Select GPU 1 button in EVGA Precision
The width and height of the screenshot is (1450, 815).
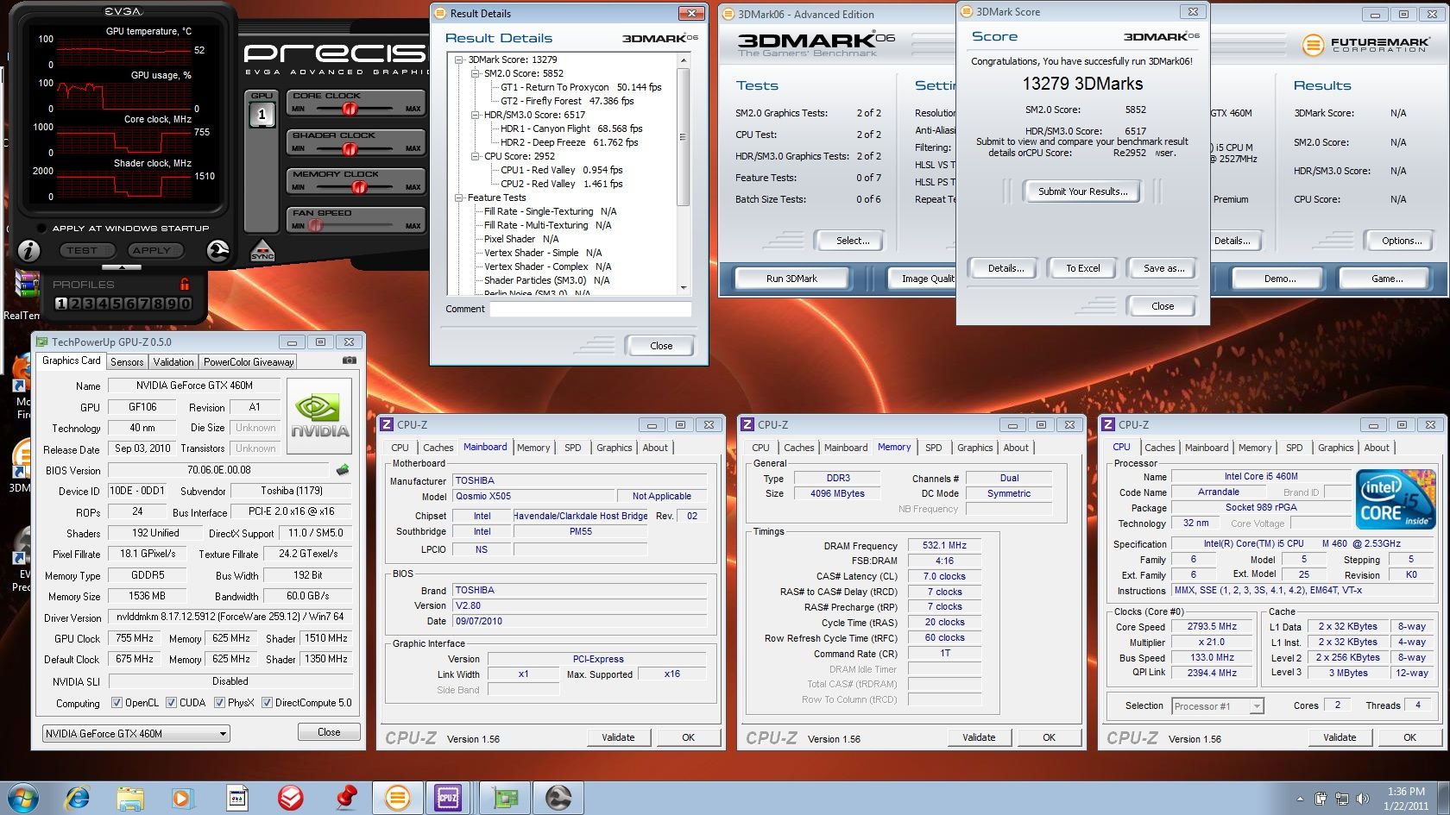pos(262,115)
